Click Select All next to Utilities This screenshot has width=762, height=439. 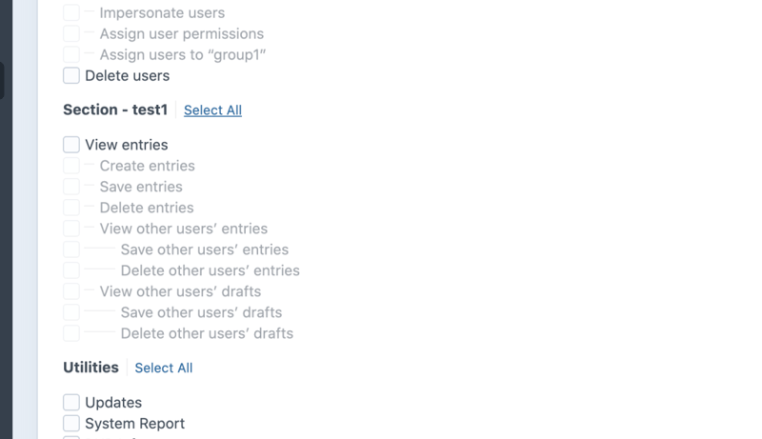click(x=164, y=369)
